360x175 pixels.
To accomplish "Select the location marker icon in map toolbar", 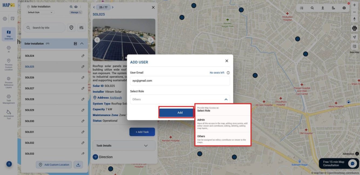I will click(x=322, y=8).
